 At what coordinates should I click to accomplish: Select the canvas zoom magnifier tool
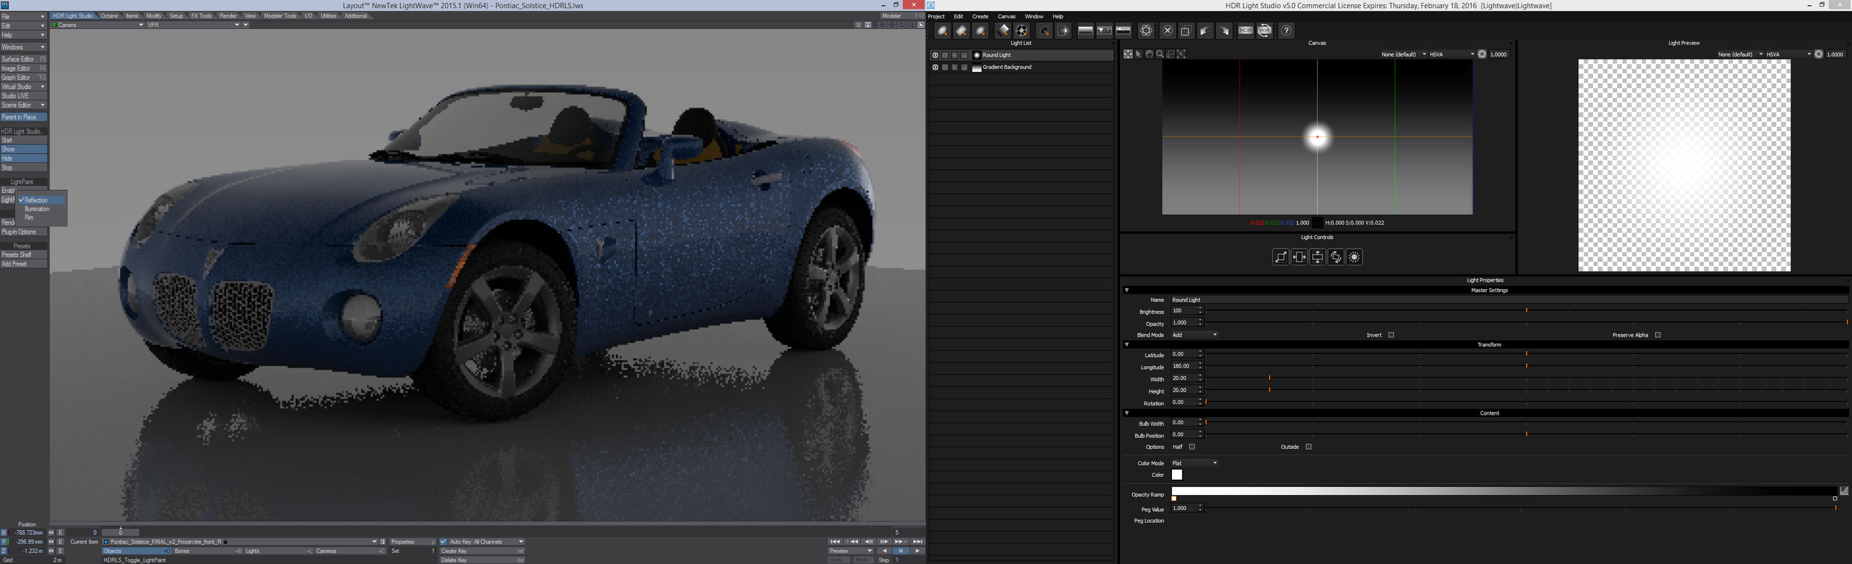coord(1160,54)
